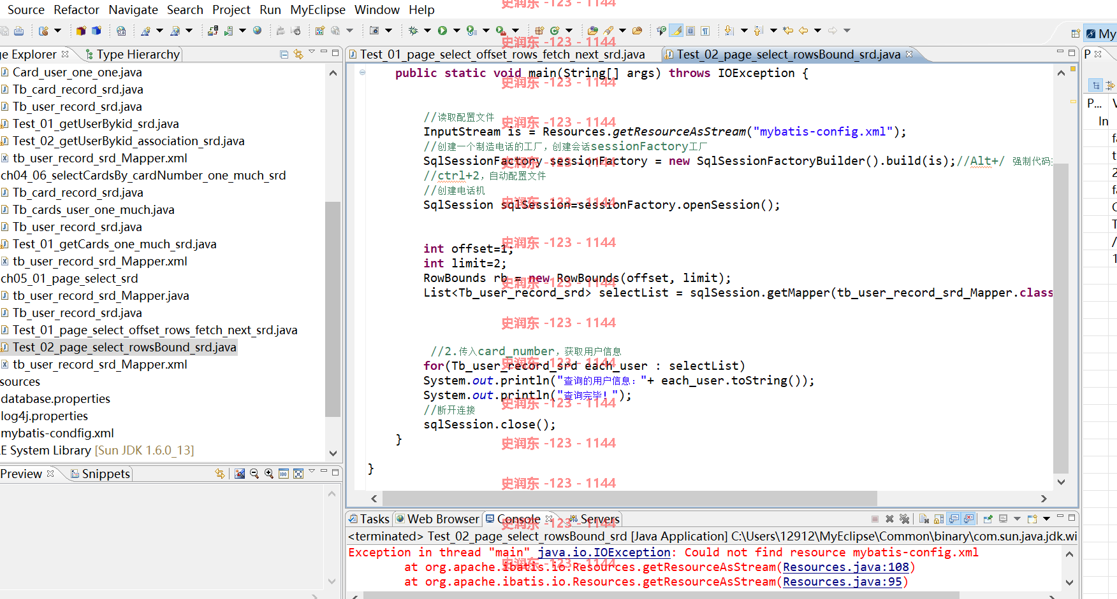The height and width of the screenshot is (599, 1117).
Task: Switch to Test_01_page_select_offset_rows_fetch_next_srd.java editor tab
Action: pos(496,54)
